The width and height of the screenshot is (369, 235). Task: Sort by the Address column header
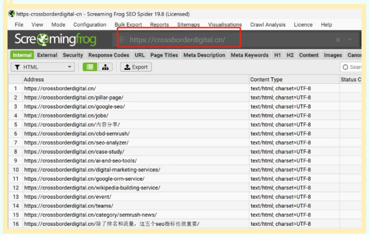(x=136, y=80)
